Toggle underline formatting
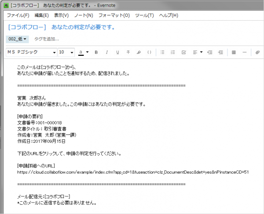264x214 pixels. pyautogui.click(x=117, y=52)
